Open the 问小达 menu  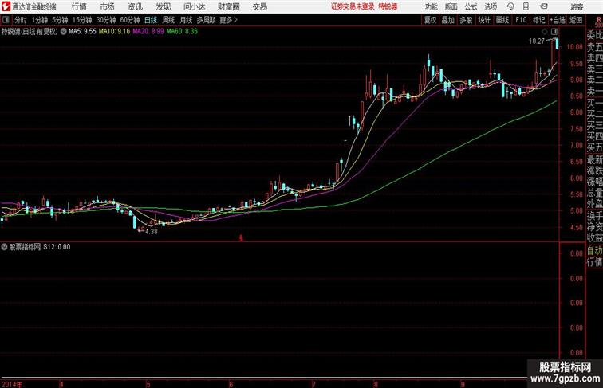[194, 6]
